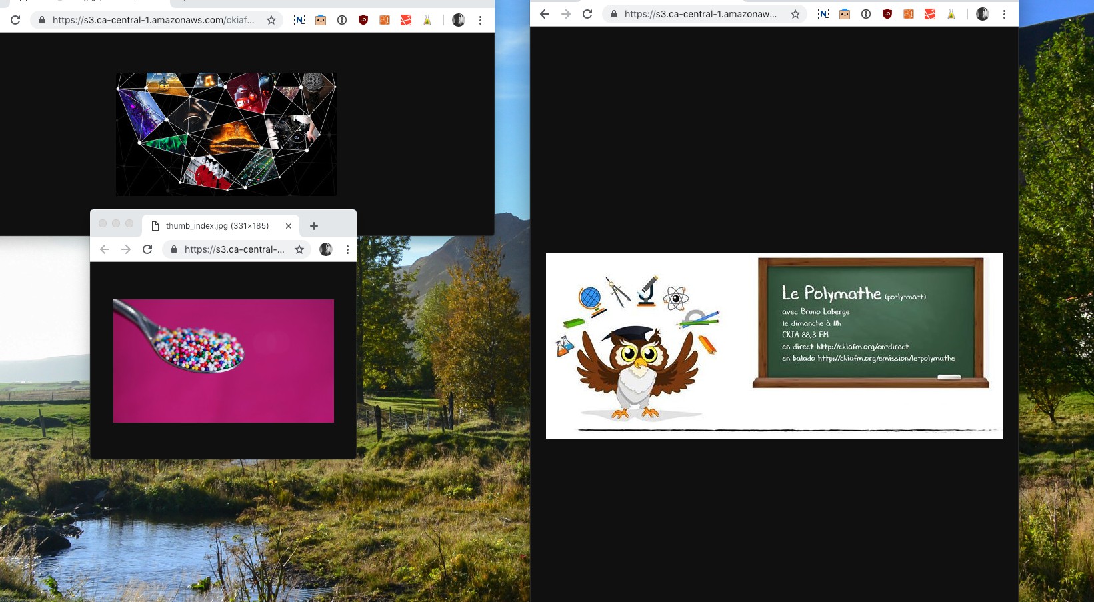The width and height of the screenshot is (1094, 602).
Task: Open Notion web clipper extension in top-left window
Action: [299, 20]
